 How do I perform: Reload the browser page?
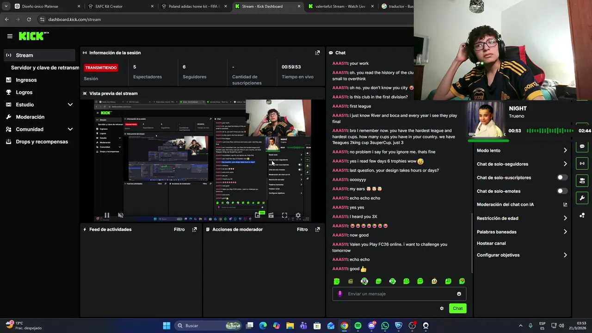pos(29,19)
